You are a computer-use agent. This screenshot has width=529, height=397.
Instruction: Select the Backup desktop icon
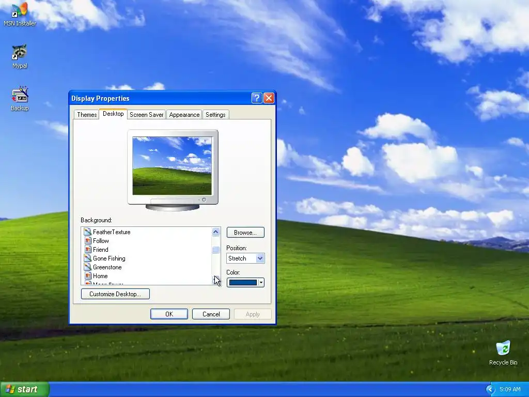(x=20, y=99)
